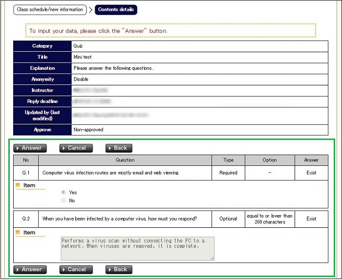Click the Q.2 virus response text area
The height and width of the screenshot is (280, 342).
[137, 248]
